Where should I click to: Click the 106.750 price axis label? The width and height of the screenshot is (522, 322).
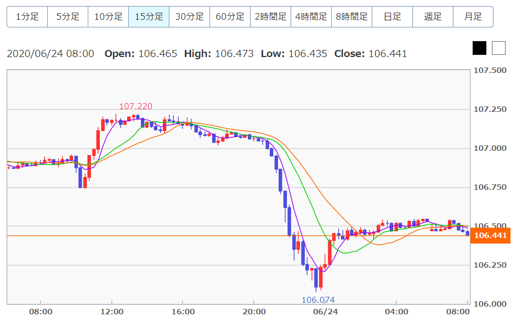tap(490, 187)
